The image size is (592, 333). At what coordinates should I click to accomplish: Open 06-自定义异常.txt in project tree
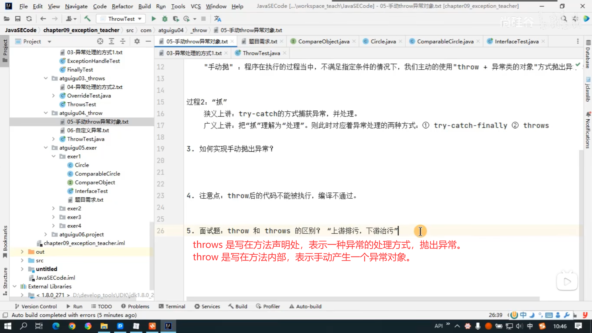pyautogui.click(x=88, y=130)
